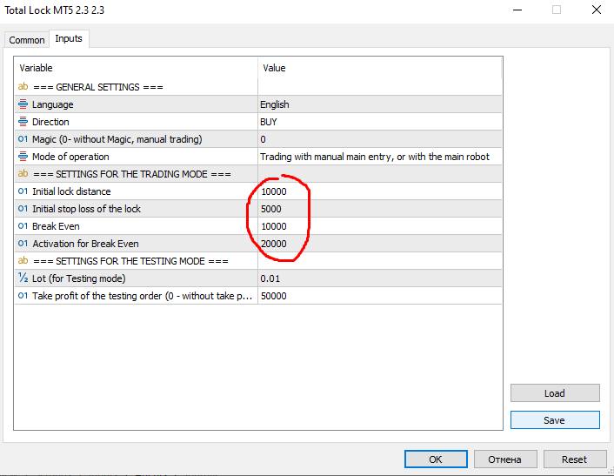This screenshot has height=476, width=614.
Task: Click string icon beside SETTINGS FOR THE TRADING MODE
Action: [x=23, y=173]
